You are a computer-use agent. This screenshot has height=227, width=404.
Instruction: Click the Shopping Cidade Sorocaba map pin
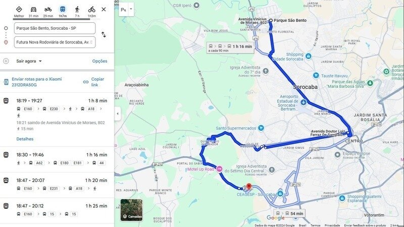pos(308,56)
